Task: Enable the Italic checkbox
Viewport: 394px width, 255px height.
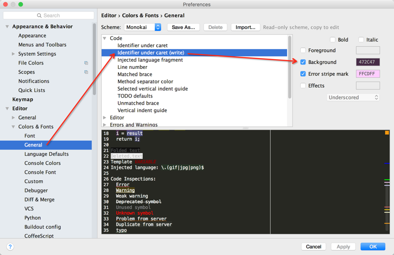Action: click(361, 40)
